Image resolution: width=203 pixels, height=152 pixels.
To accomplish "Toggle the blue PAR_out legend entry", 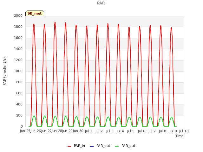I will pos(100,146).
